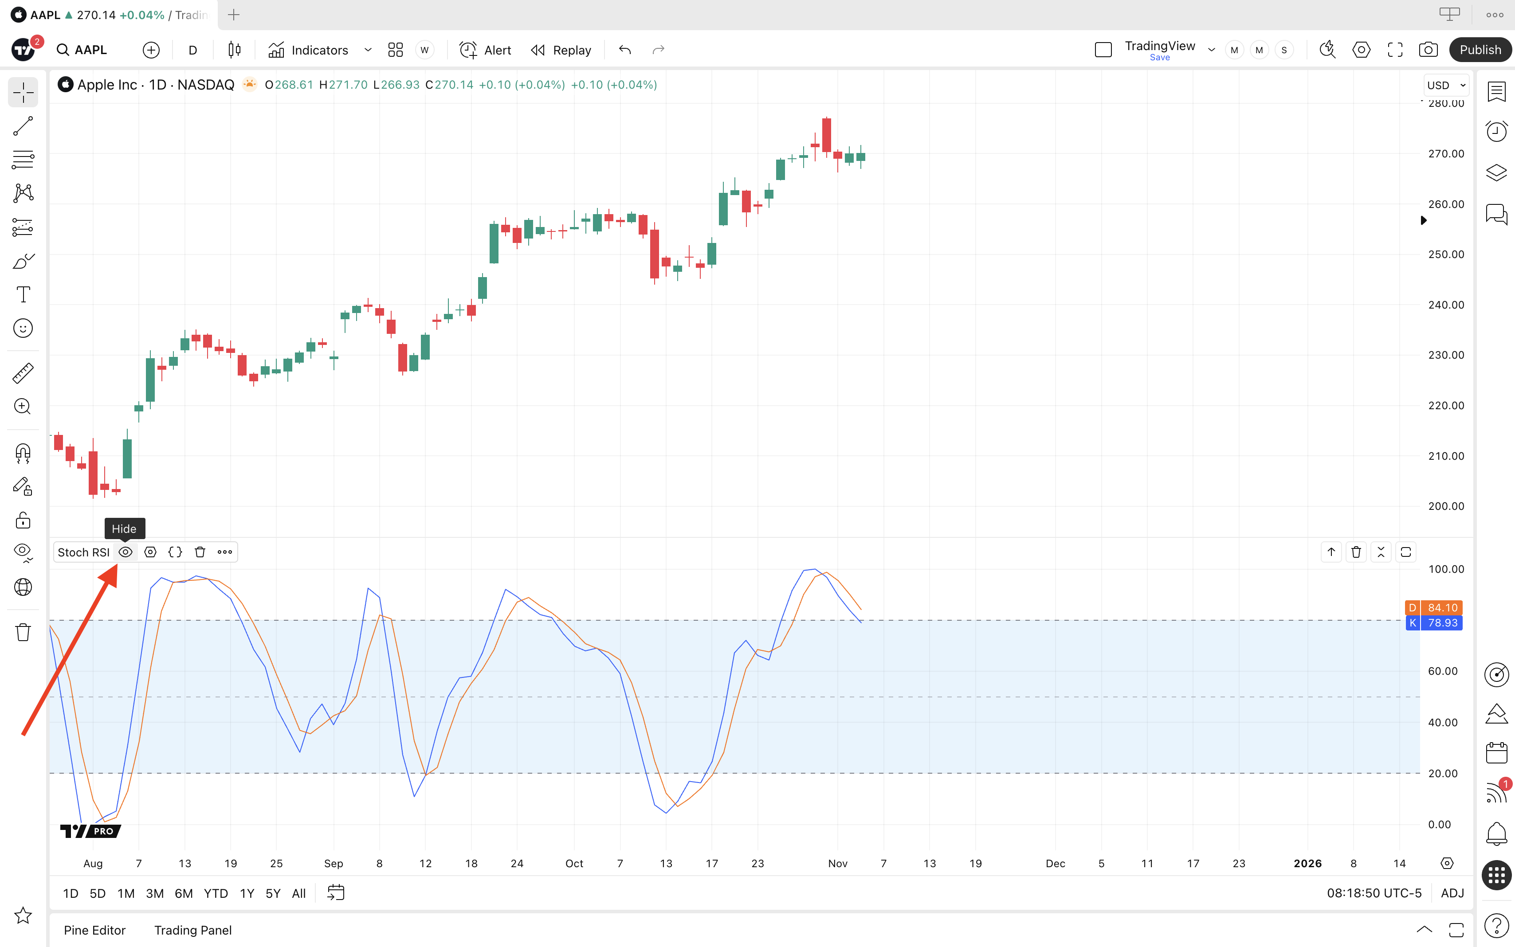Expand the TradingView layout dropdown
The image size is (1515, 947).
(x=1211, y=50)
